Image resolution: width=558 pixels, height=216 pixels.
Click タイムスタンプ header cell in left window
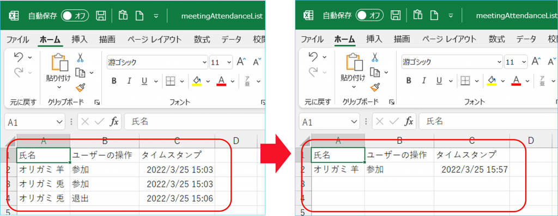pos(177,155)
